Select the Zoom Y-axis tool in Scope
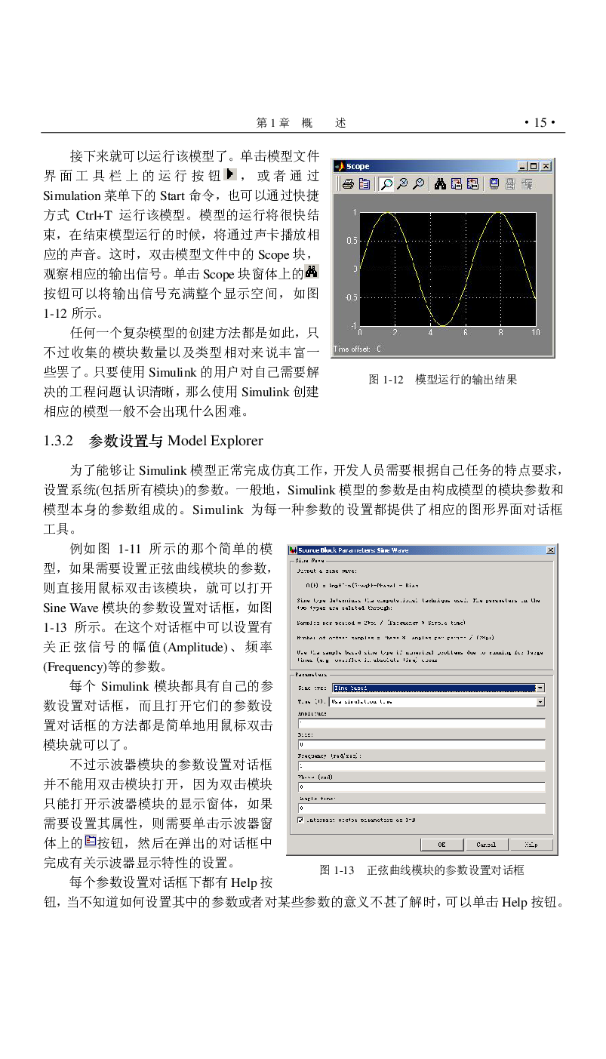The image size is (606, 1059). [x=418, y=183]
